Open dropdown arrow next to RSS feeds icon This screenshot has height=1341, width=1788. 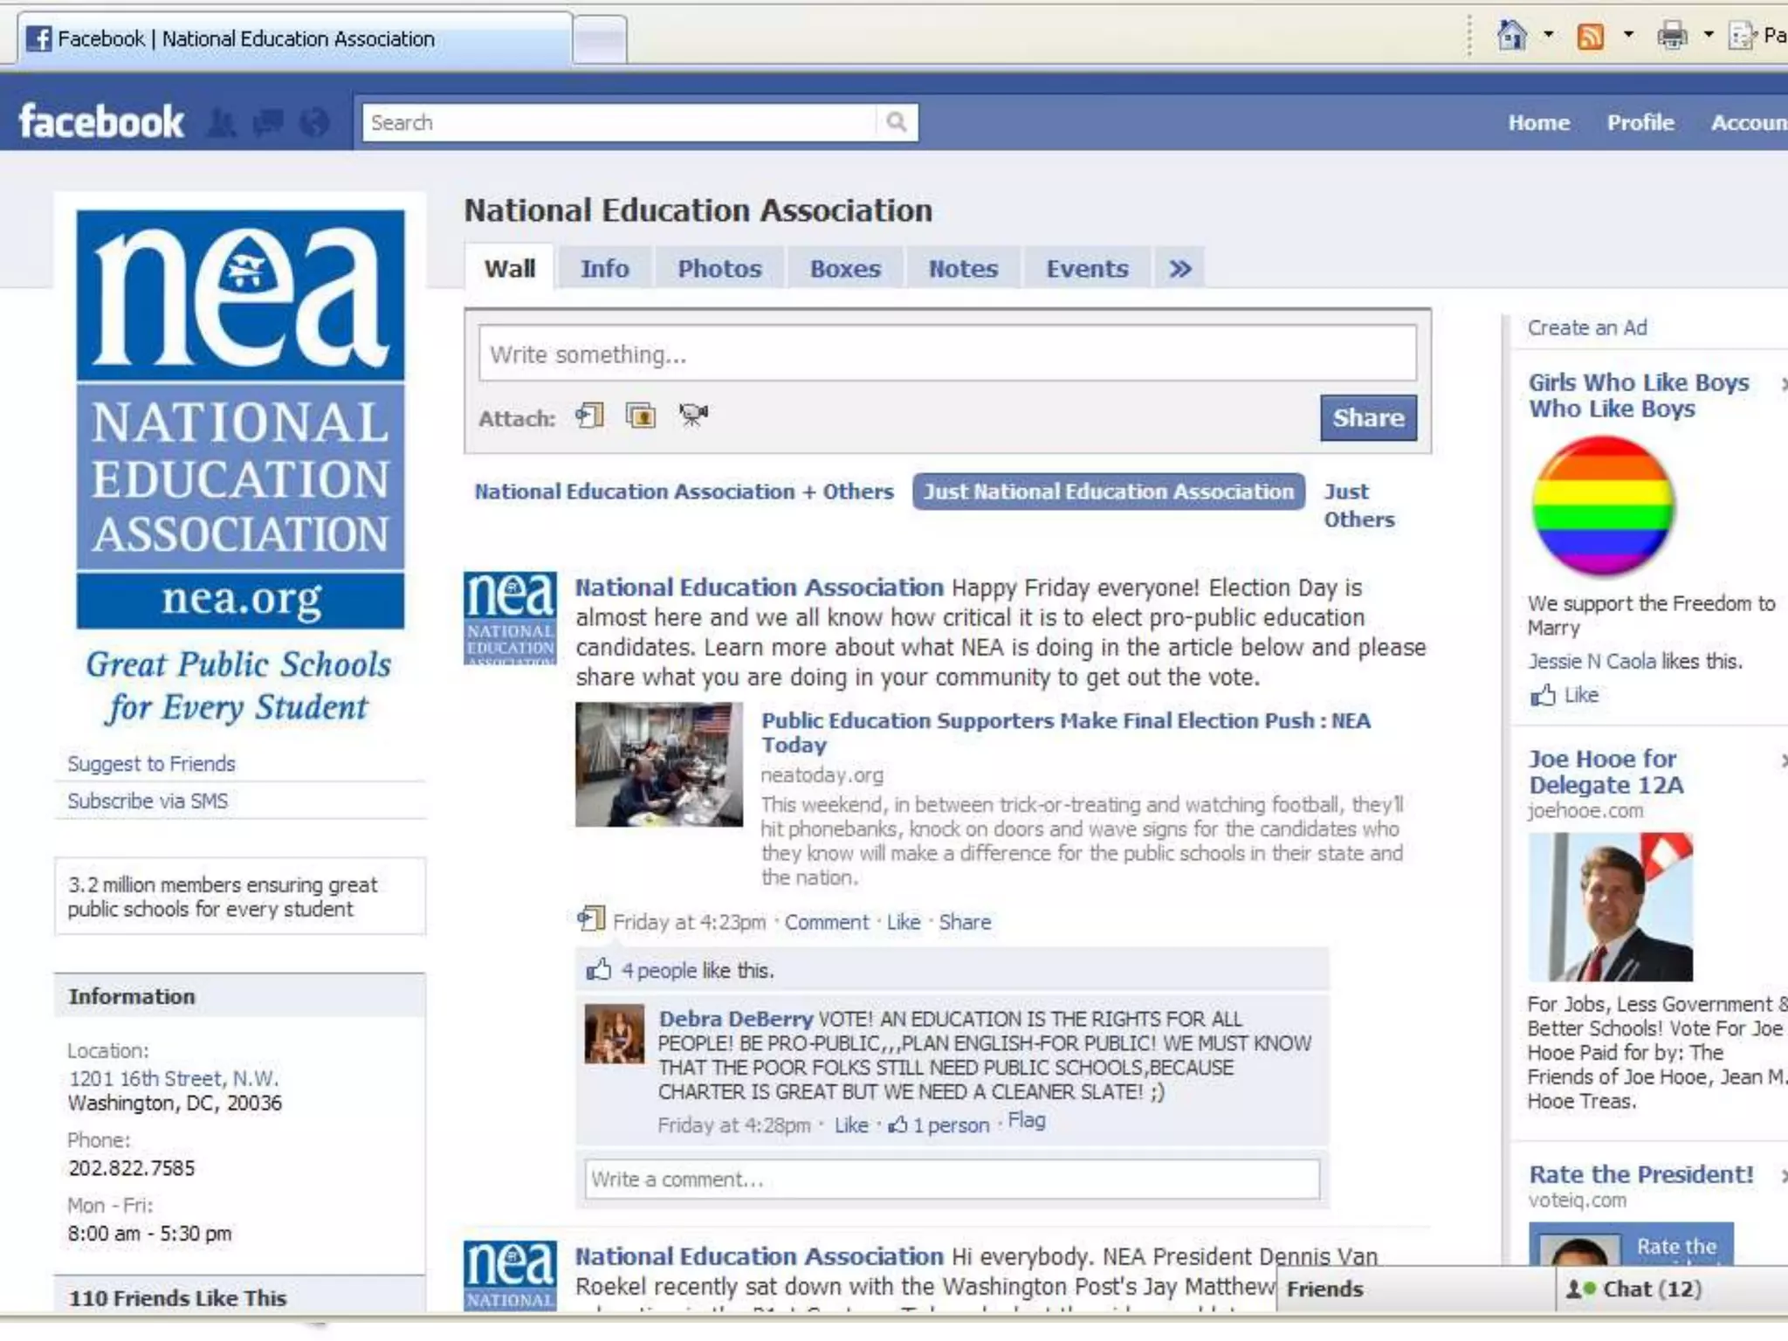coord(1628,36)
